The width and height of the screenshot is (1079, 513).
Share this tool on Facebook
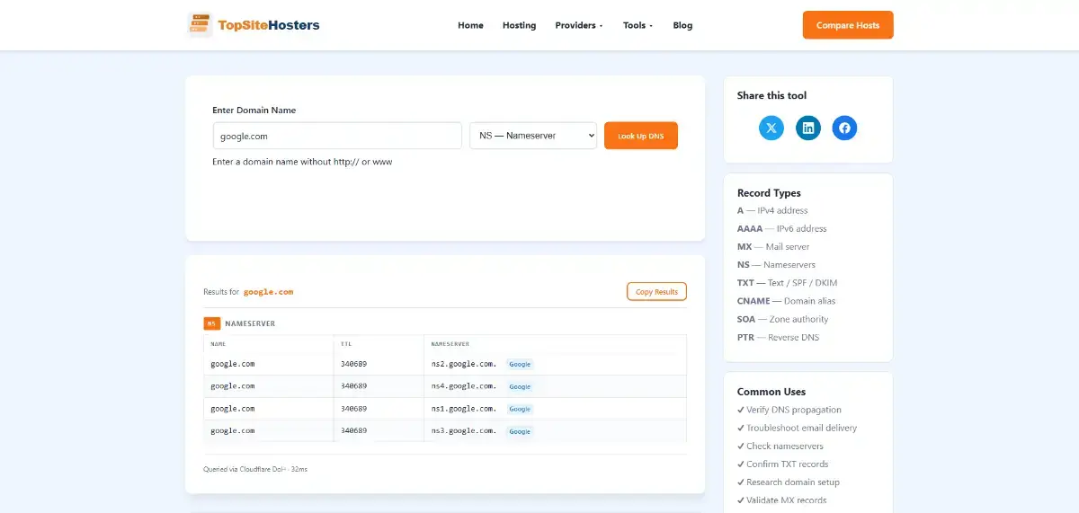click(x=844, y=128)
